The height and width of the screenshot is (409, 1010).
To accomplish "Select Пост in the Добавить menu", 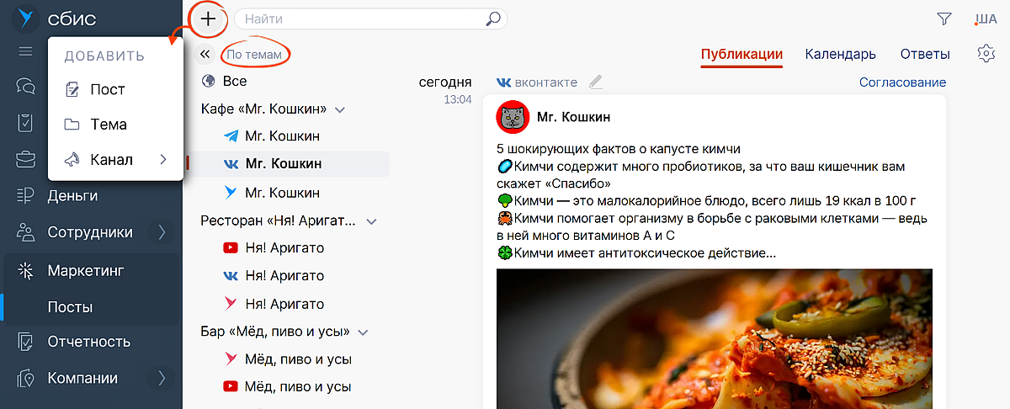I will coord(107,89).
